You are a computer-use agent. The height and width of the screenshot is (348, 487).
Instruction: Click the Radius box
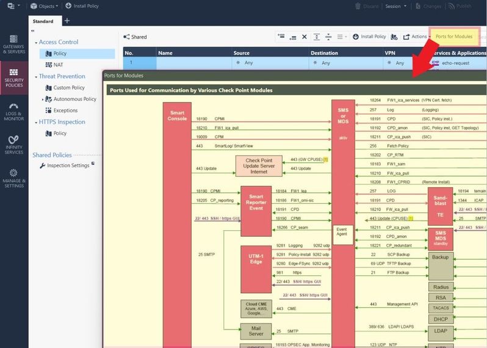(x=441, y=287)
